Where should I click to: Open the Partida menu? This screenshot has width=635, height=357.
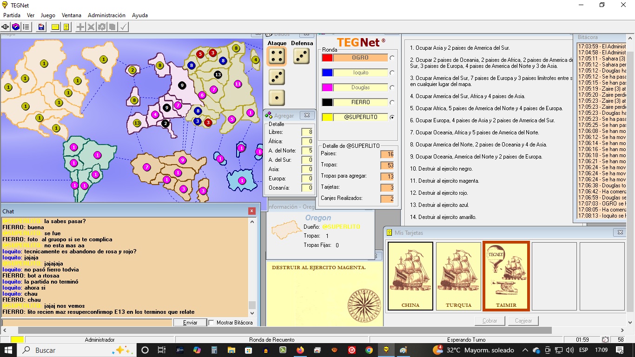[x=12, y=15]
